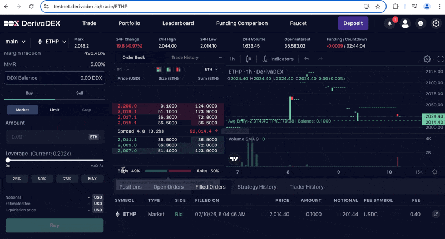Image resolution: width=445 pixels, height=239 pixels.
Task: Show the Positions tab
Action: [130, 187]
